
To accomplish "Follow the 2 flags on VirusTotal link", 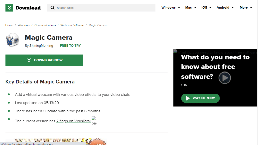I will (x=73, y=121).
